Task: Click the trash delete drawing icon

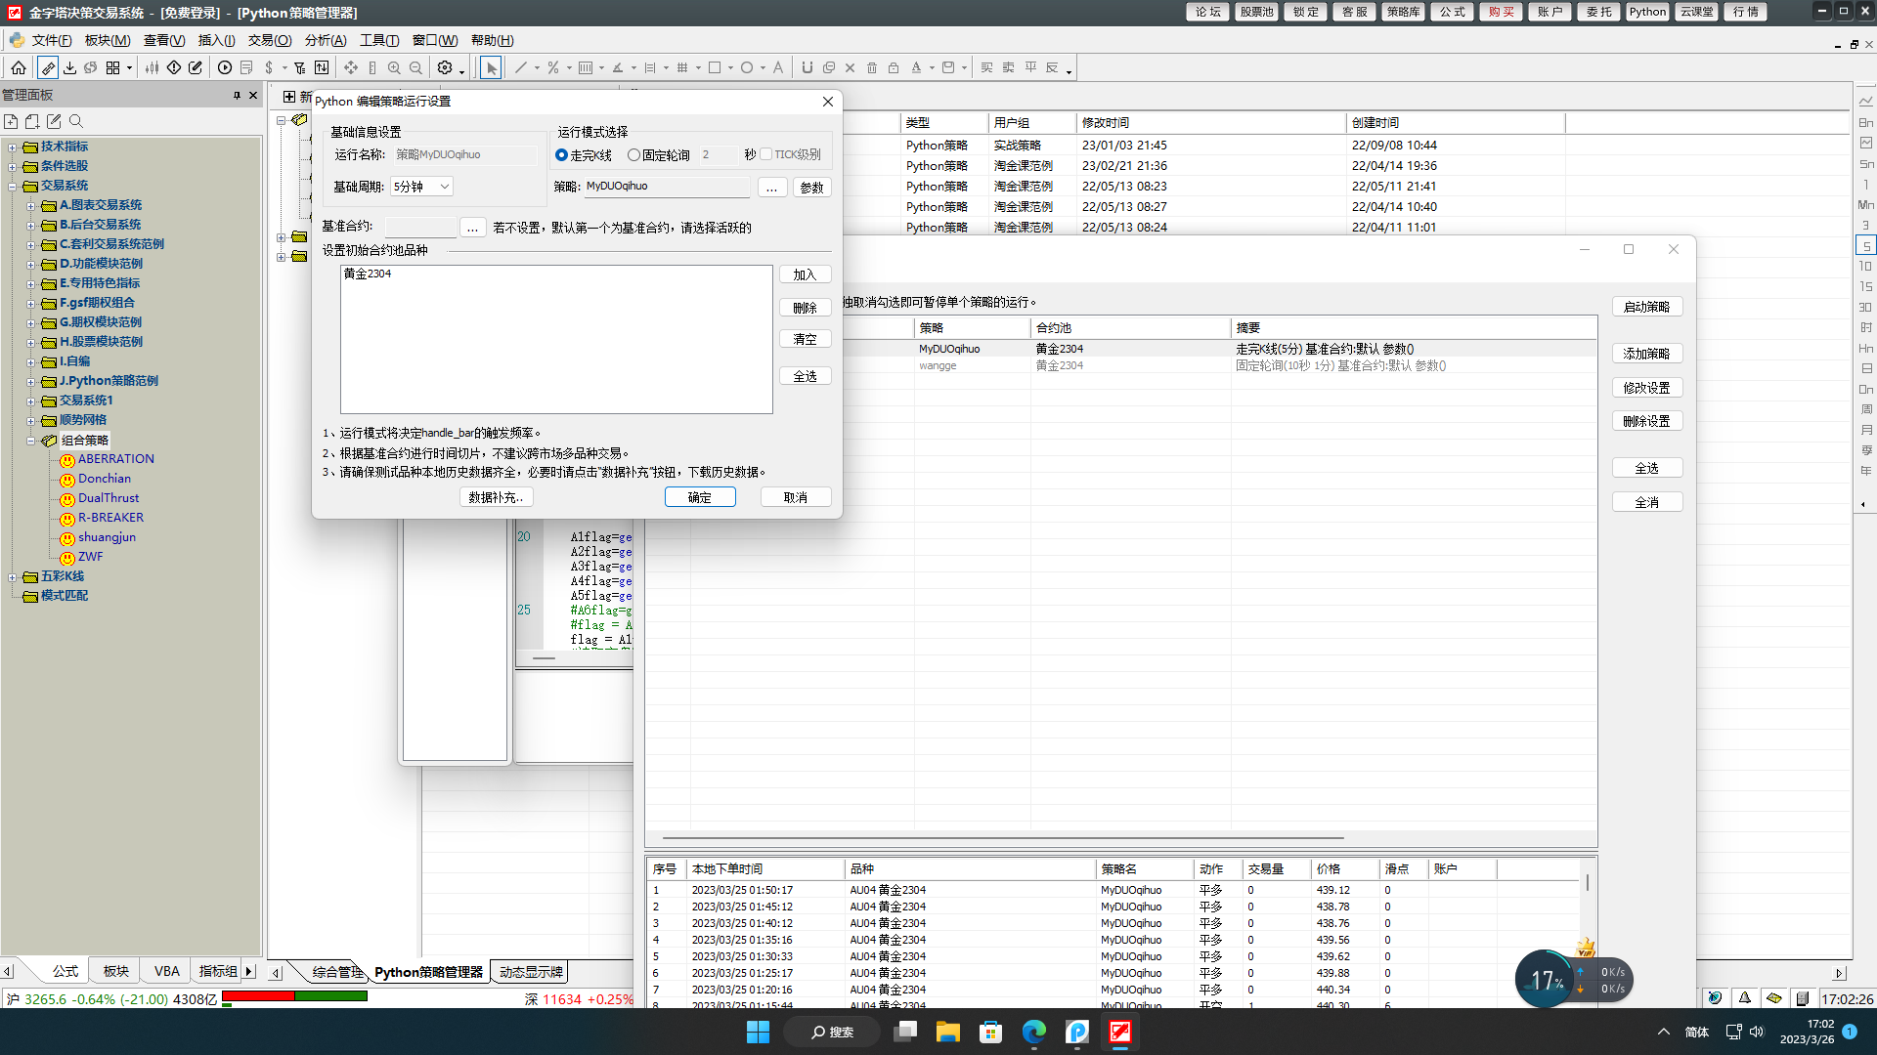Action: click(872, 67)
